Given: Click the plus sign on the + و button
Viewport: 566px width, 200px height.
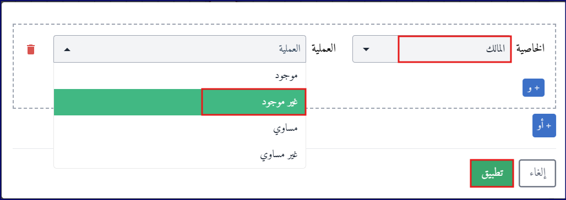Looking at the screenshot, I should (x=537, y=88).
